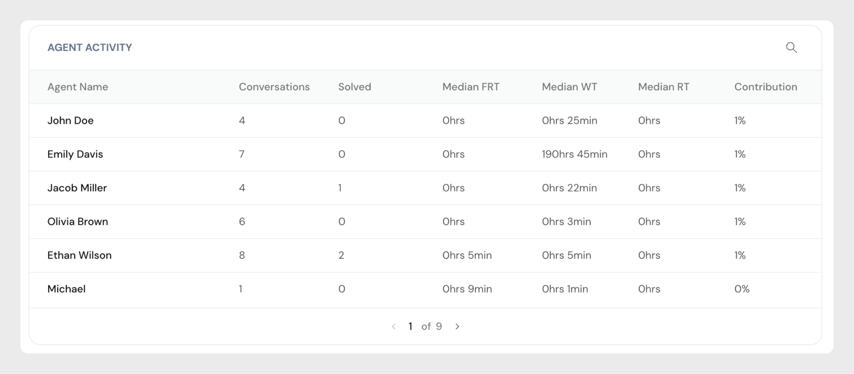
Task: Click the Agent Activity title
Action: (90, 48)
